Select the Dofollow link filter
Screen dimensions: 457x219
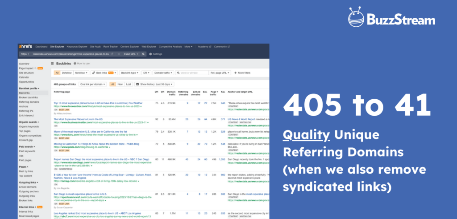click(66, 73)
